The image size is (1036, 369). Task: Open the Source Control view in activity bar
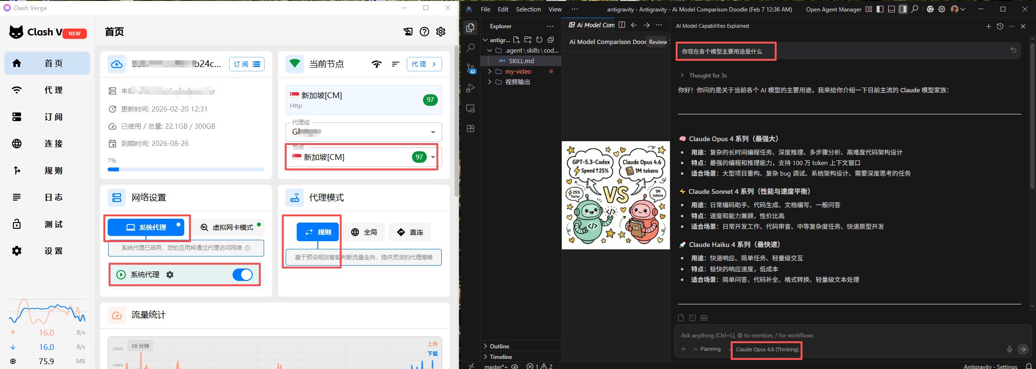click(470, 68)
